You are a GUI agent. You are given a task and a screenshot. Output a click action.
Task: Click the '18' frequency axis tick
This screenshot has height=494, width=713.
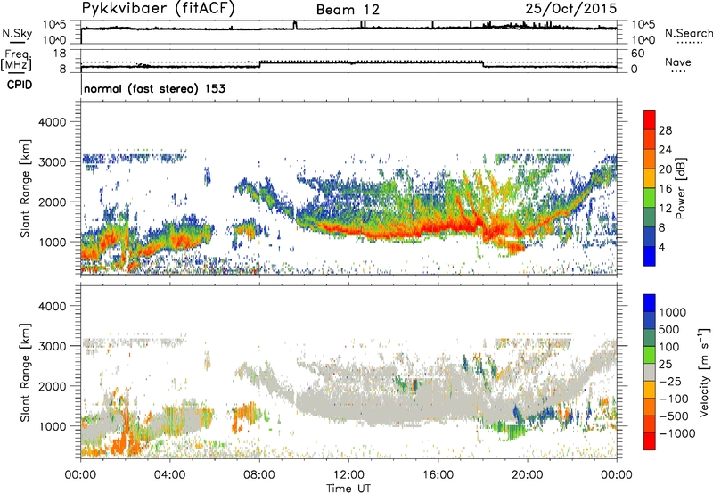[x=60, y=53]
